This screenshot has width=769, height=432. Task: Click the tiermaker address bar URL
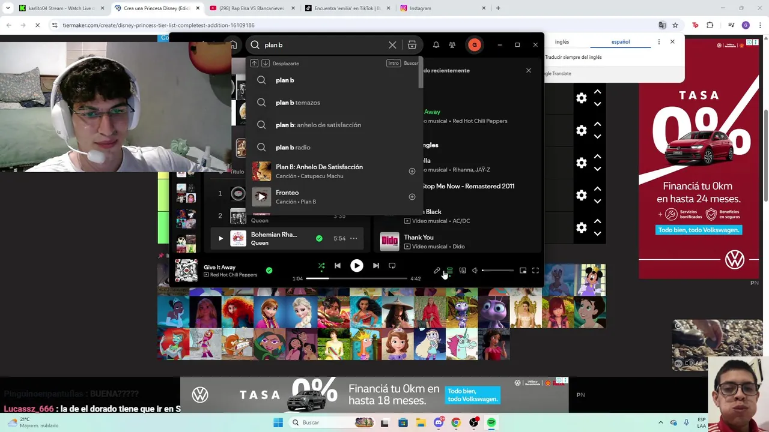[159, 25]
